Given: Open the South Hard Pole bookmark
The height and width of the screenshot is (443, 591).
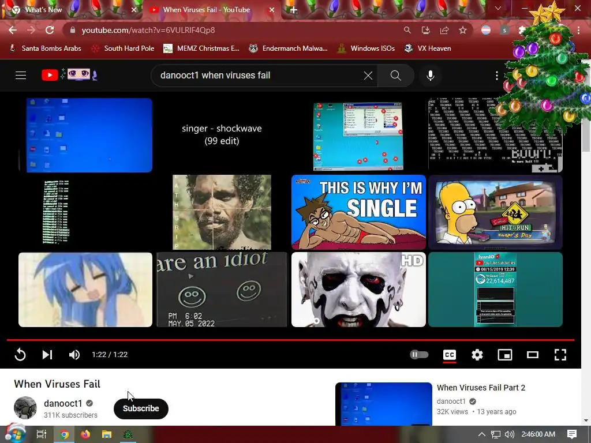Looking at the screenshot, I should point(124,48).
